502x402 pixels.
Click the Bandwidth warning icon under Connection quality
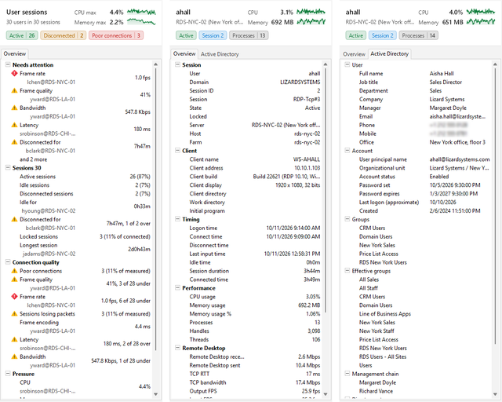tap(14, 356)
